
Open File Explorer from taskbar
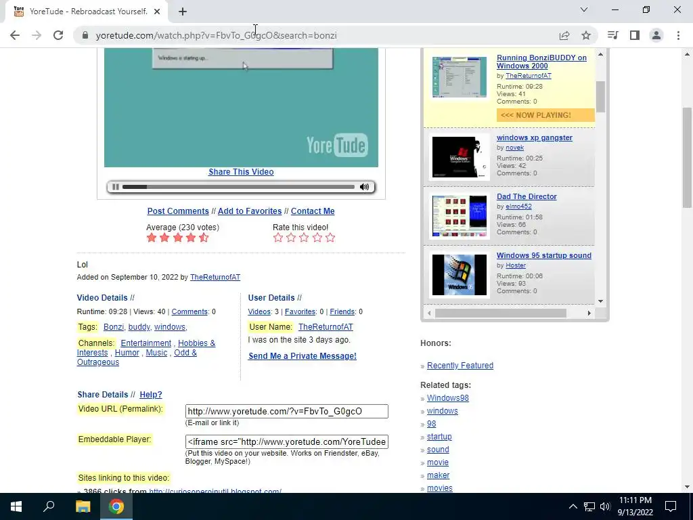point(83,506)
